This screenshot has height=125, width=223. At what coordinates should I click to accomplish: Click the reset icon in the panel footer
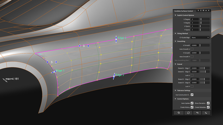click(x=179, y=113)
